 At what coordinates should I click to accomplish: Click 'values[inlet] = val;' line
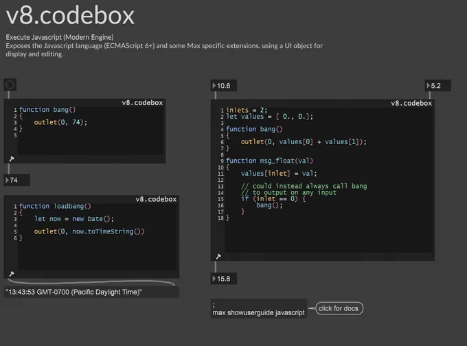pyautogui.click(x=279, y=173)
